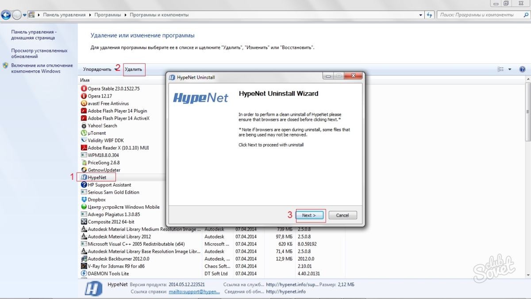
Task: Select Adobe Flash Player 14 Plugin icon
Action: click(x=84, y=111)
